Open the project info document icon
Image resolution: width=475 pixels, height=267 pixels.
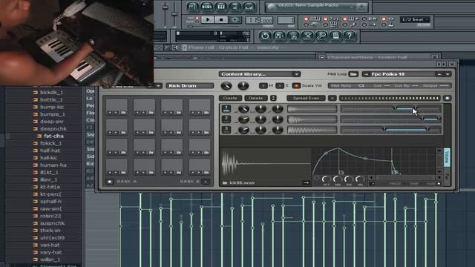pyautogui.click(x=335, y=36)
